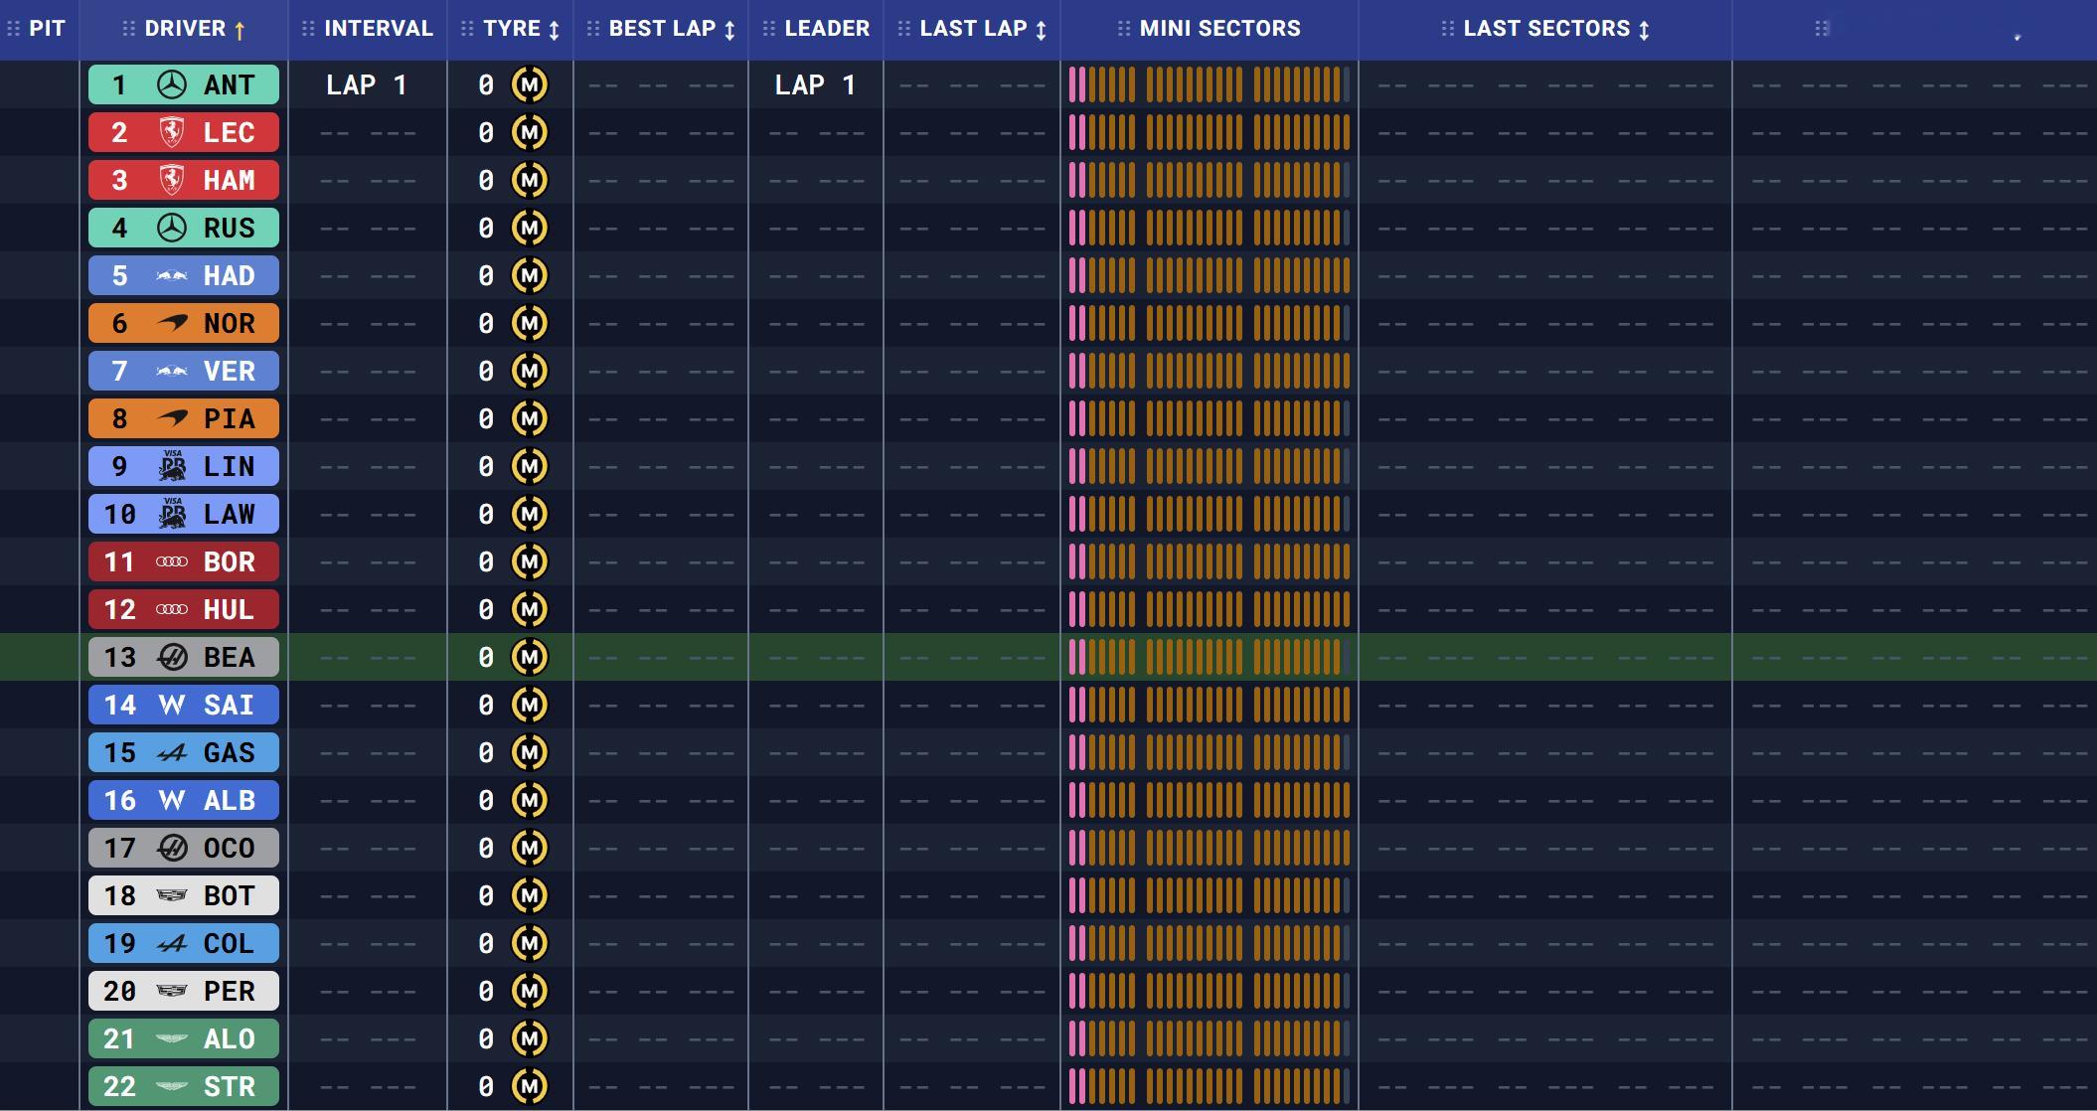Click medium tyre icon in ANT row
This screenshot has width=2097, height=1111.
pyautogui.click(x=530, y=84)
